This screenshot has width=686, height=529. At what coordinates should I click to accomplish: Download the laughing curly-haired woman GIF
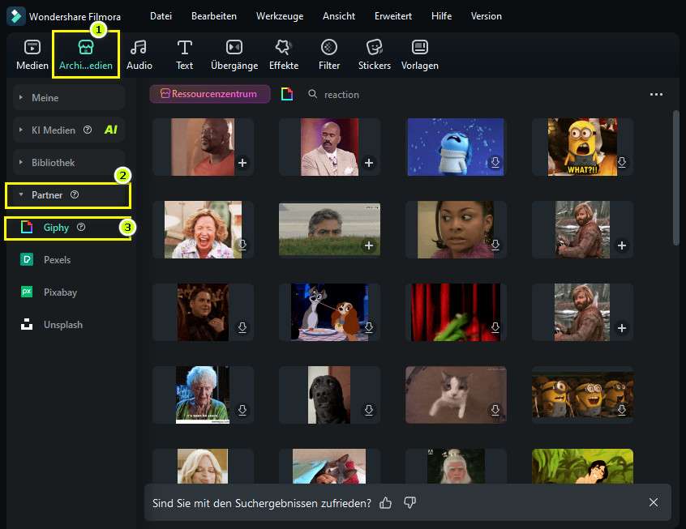[x=242, y=245]
